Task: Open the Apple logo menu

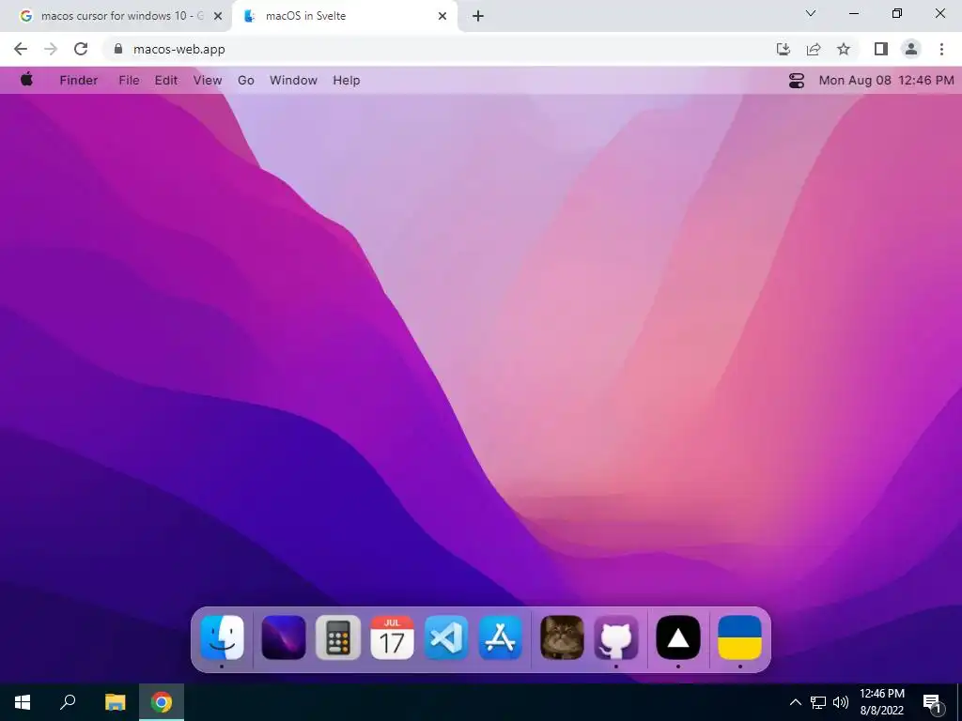Action: click(26, 79)
